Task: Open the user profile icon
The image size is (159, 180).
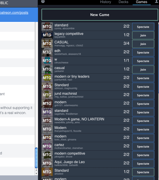Action: [157, 2]
